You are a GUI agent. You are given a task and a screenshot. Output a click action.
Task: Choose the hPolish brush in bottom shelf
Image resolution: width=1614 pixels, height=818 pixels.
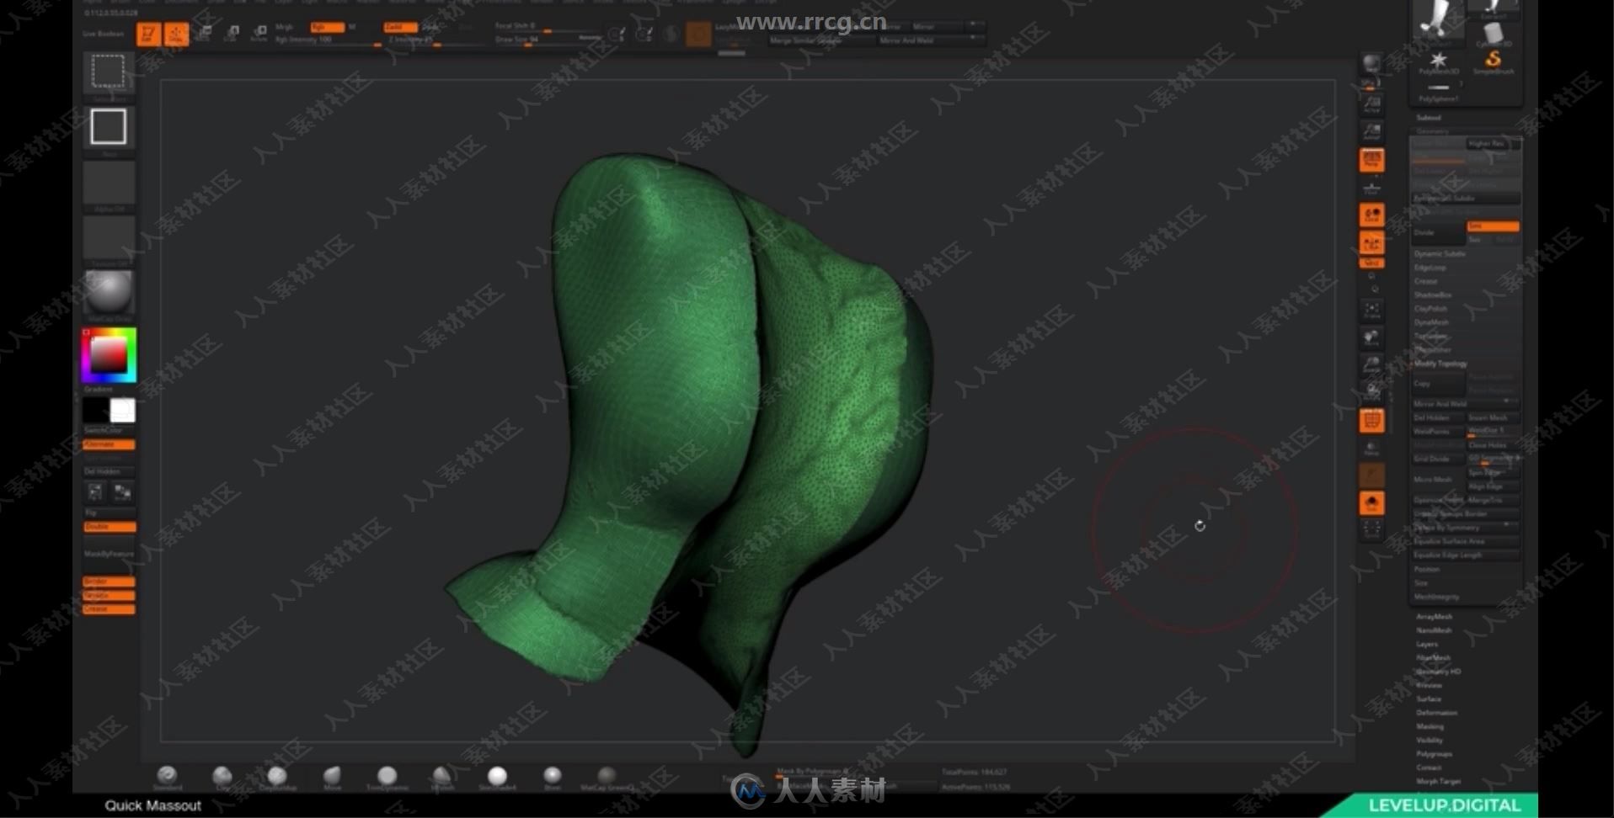[441, 778]
